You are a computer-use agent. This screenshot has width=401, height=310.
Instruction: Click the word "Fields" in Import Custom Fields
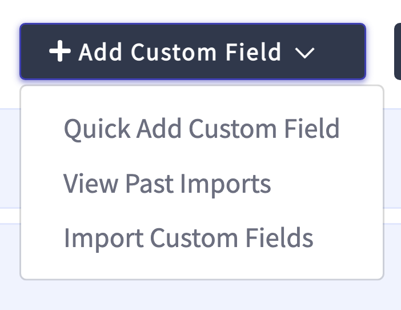point(279,237)
